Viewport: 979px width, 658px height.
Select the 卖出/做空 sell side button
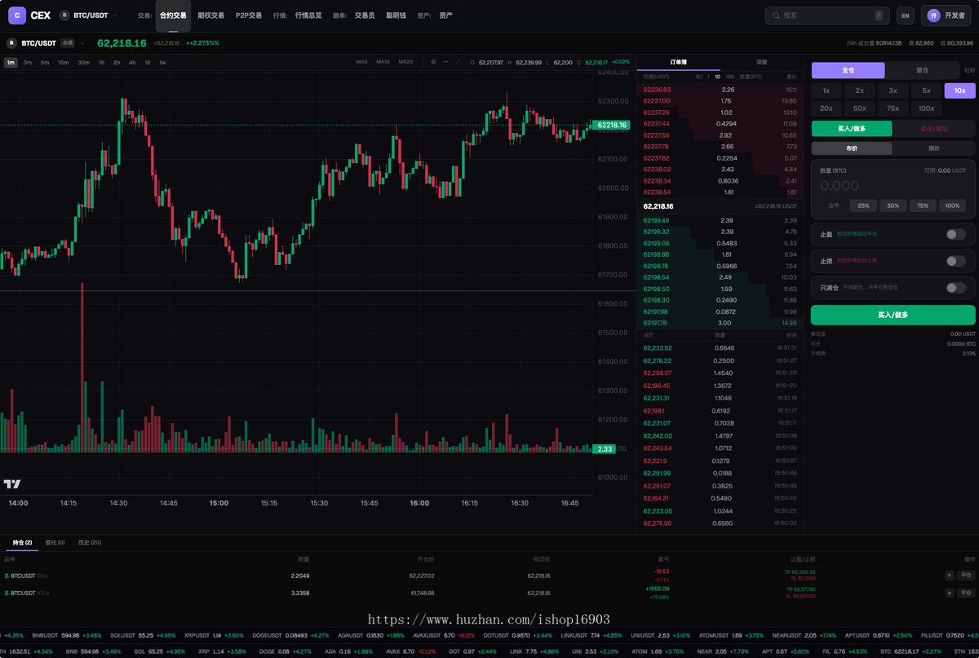tap(934, 129)
